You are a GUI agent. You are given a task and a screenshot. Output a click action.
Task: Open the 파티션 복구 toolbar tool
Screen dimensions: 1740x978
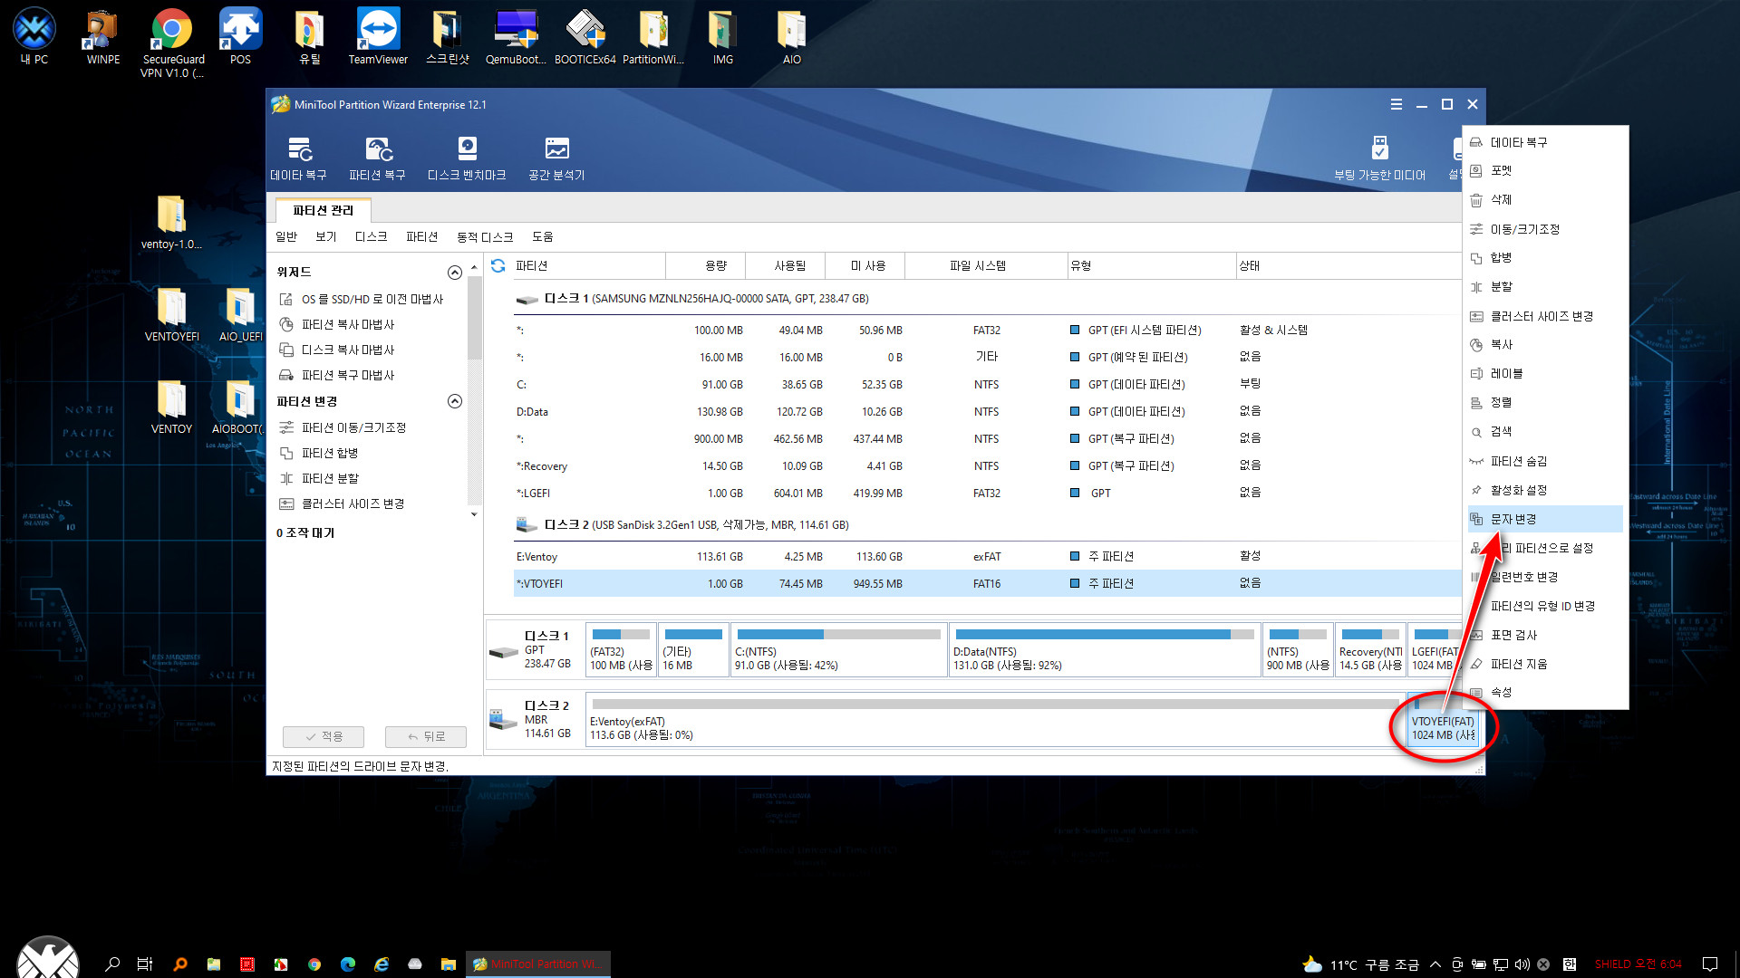pyautogui.click(x=377, y=158)
